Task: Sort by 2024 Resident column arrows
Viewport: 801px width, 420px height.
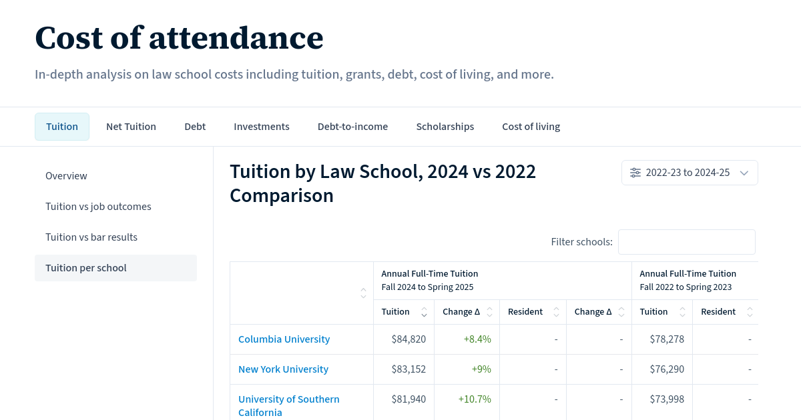Action: [x=556, y=312]
